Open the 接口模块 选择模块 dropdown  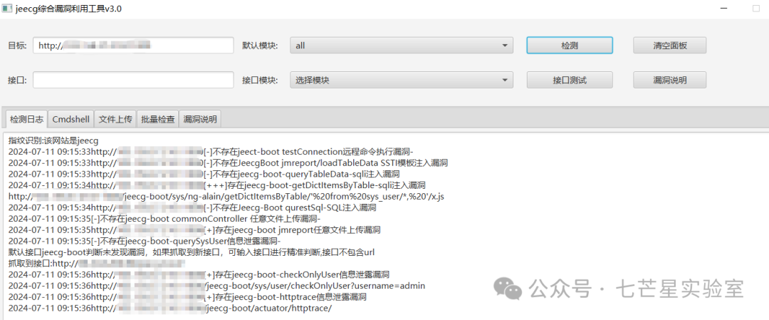point(401,80)
